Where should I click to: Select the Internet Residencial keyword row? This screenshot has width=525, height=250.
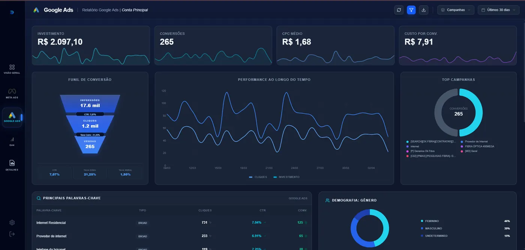click(172, 223)
